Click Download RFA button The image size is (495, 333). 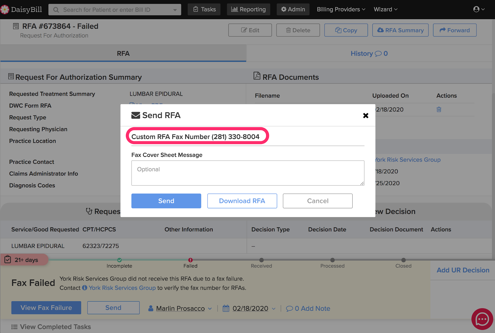242,201
